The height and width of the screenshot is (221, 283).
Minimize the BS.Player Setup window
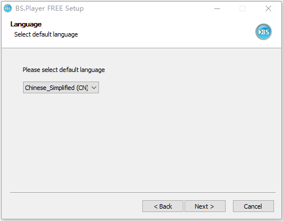(217, 8)
